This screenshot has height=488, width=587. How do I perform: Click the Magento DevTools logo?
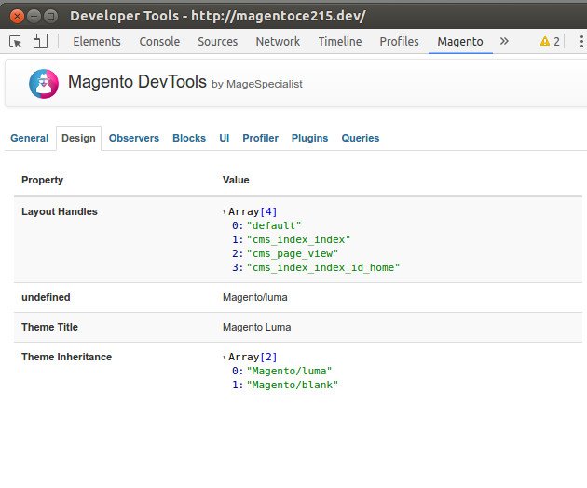coord(43,84)
